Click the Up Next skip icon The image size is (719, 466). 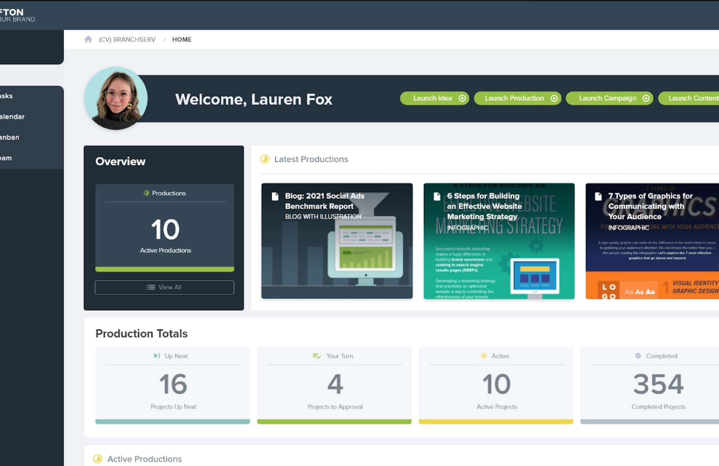[x=157, y=355]
